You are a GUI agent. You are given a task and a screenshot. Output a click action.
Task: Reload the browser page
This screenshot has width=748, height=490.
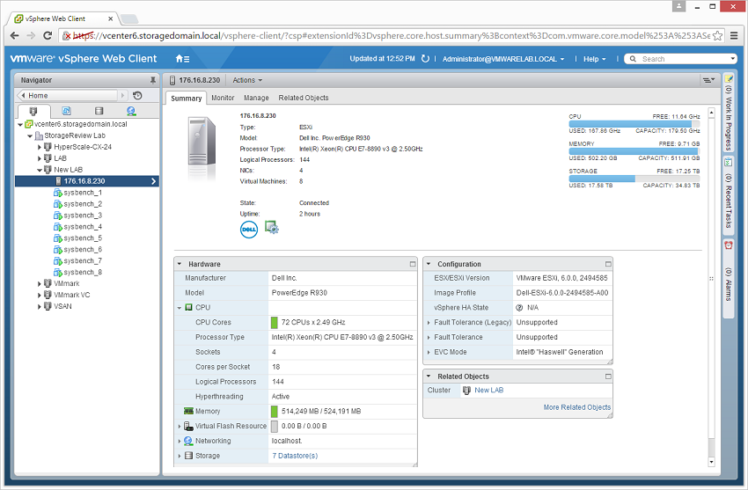tap(48, 35)
